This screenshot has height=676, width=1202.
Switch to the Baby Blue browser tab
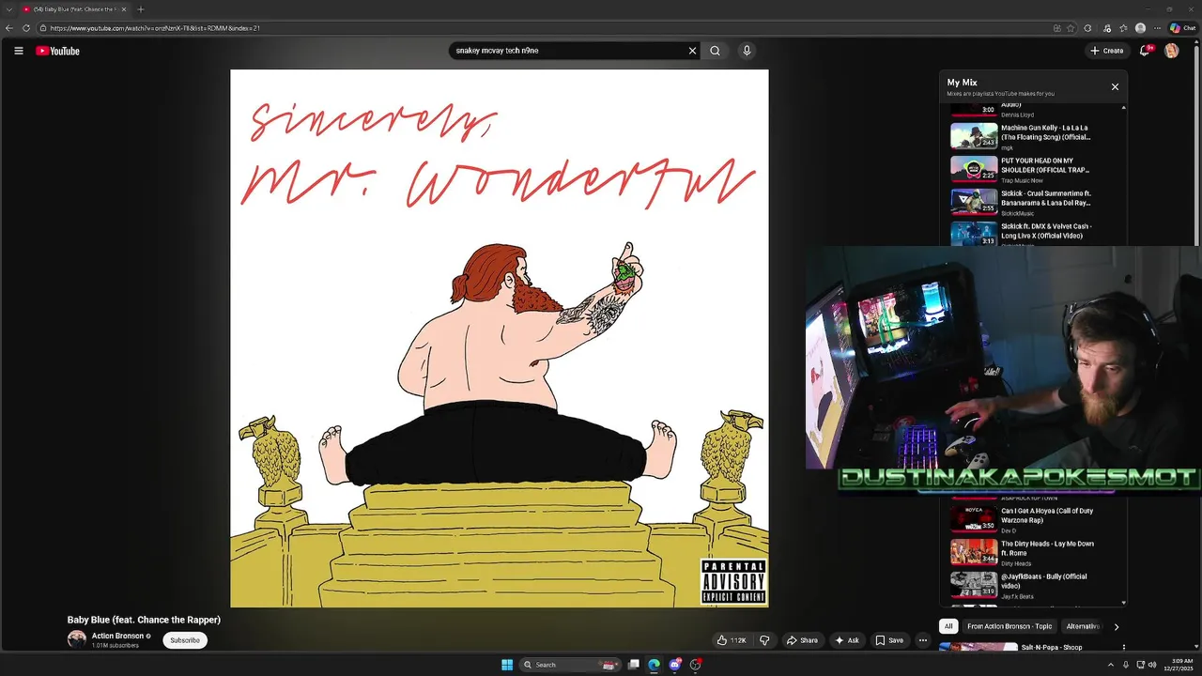pyautogui.click(x=73, y=9)
